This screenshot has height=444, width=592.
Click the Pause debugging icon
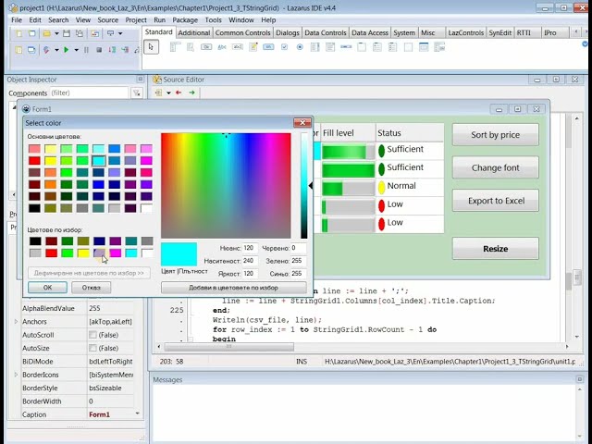(x=86, y=49)
